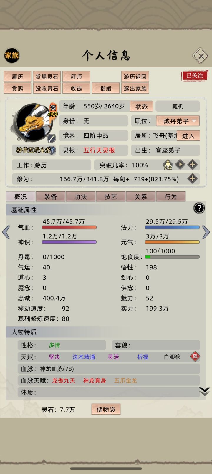Screen dimensions: 212x474
Task: Tap the small icon beside 神兽五爪金龙 name
Action: [x=52, y=150]
